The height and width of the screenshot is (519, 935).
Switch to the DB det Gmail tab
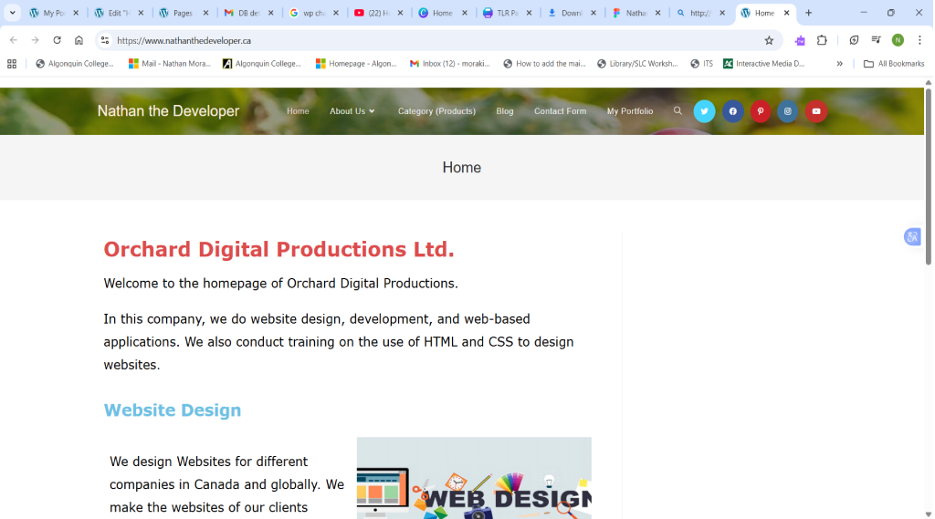pyautogui.click(x=247, y=13)
